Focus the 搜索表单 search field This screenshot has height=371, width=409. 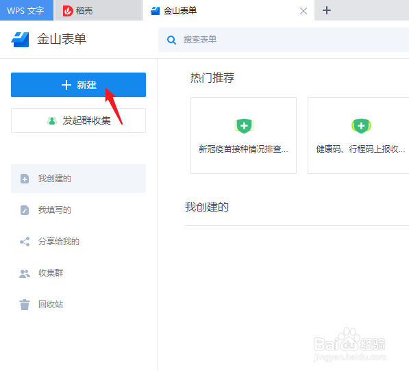pos(284,40)
